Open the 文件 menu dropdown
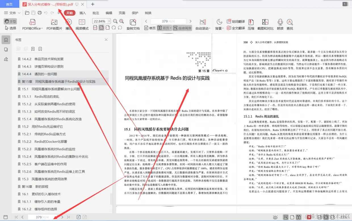Viewport: 352px width, 221px height. (12, 13)
